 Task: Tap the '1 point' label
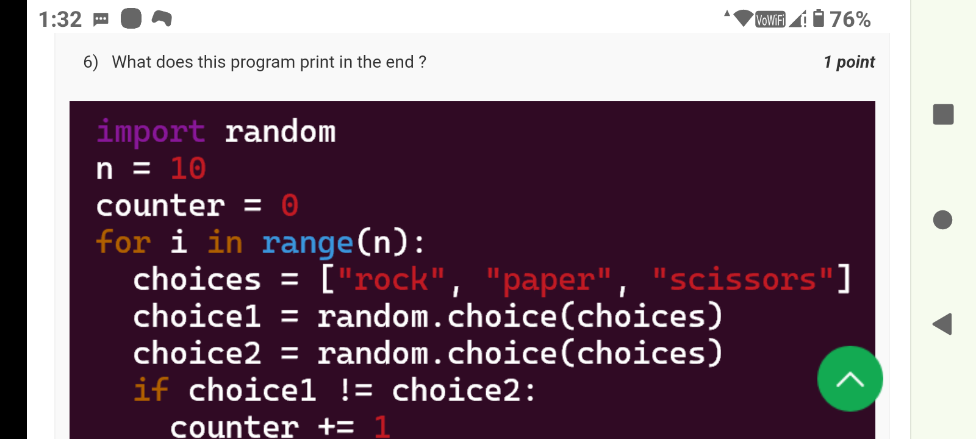849,62
